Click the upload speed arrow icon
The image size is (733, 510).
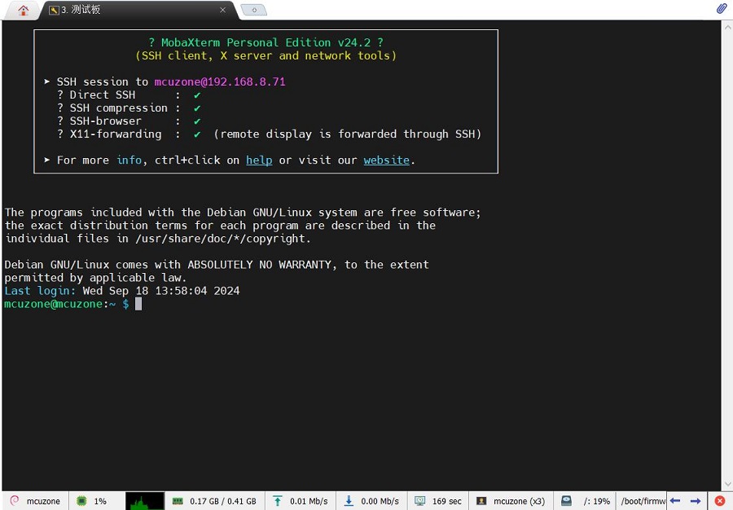pos(278,501)
